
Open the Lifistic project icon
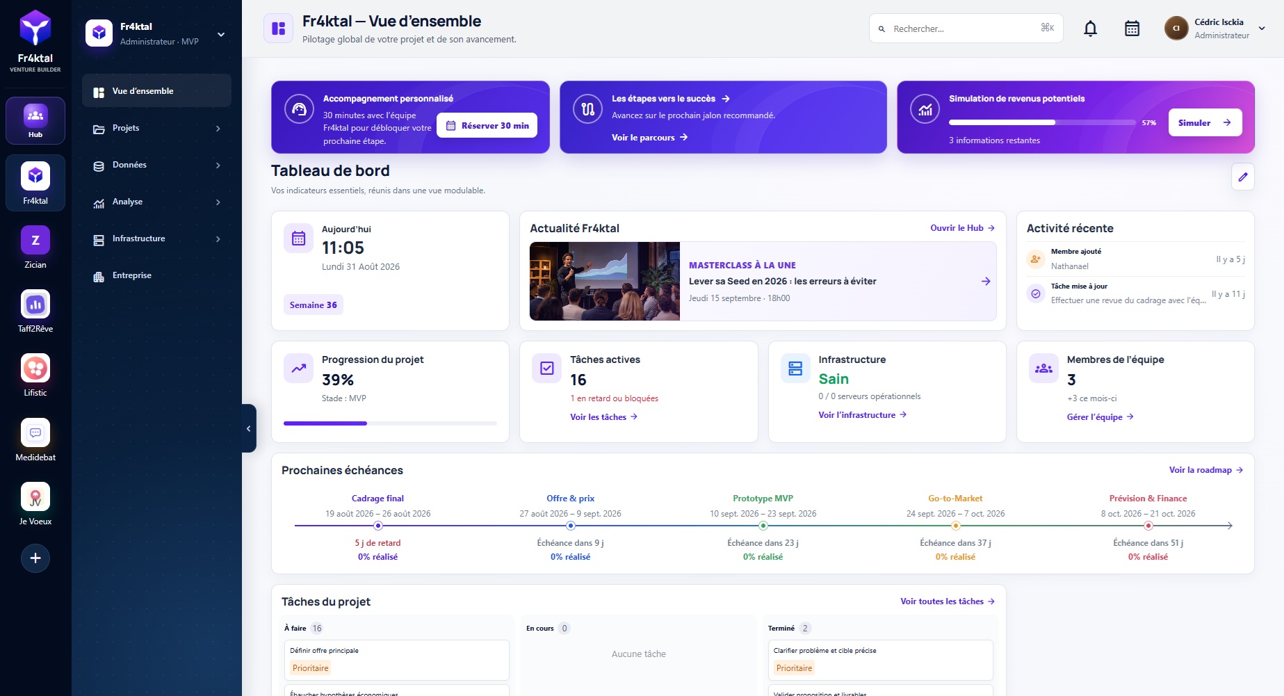(35, 369)
